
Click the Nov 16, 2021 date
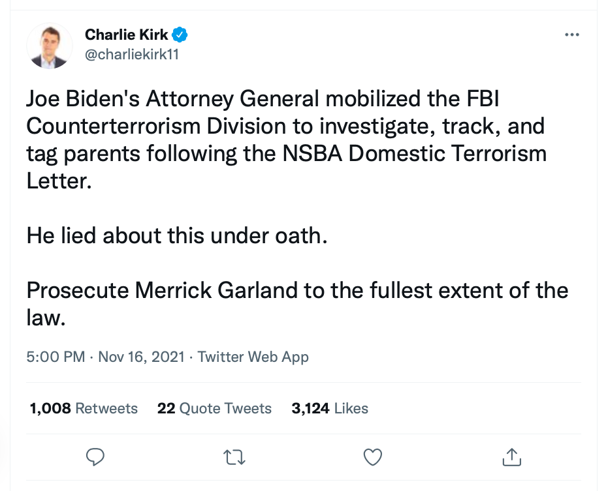[142, 357]
